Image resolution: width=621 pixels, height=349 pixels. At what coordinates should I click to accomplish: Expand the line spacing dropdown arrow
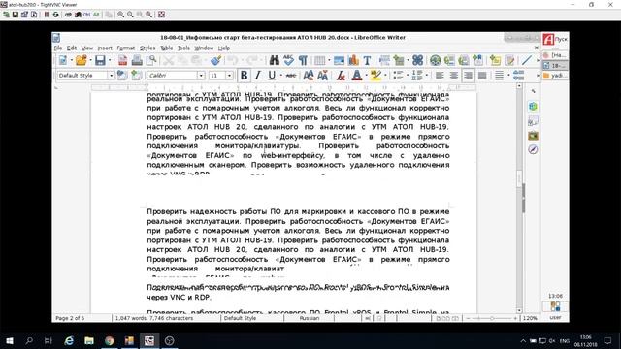coord(508,76)
